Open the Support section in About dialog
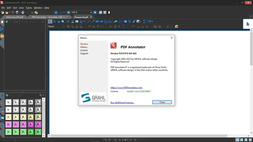This screenshot has width=253, height=142. [x=84, y=53]
